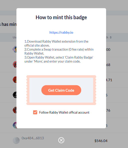This screenshot has height=148, width=128.
Task: Click the partially visible 4.71 table value
Action: click(109, 80)
